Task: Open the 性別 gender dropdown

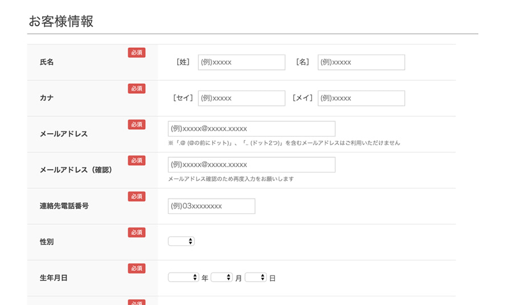Action: 181,241
